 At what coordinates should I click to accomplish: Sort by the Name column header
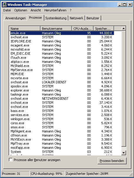tap(25, 29)
